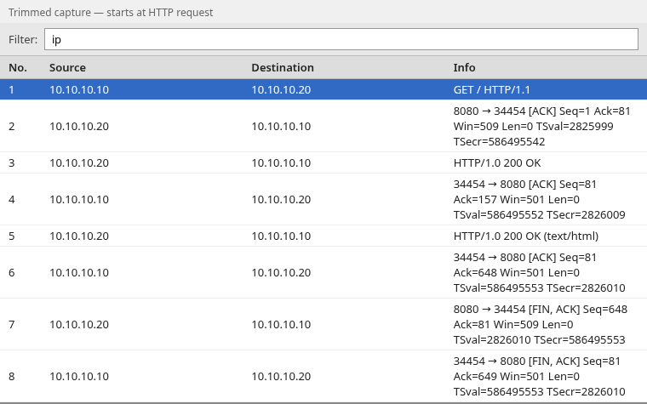Image resolution: width=647 pixels, height=404 pixels.
Task: Click source 10.10.10.10 in packet 8
Action: (x=79, y=377)
